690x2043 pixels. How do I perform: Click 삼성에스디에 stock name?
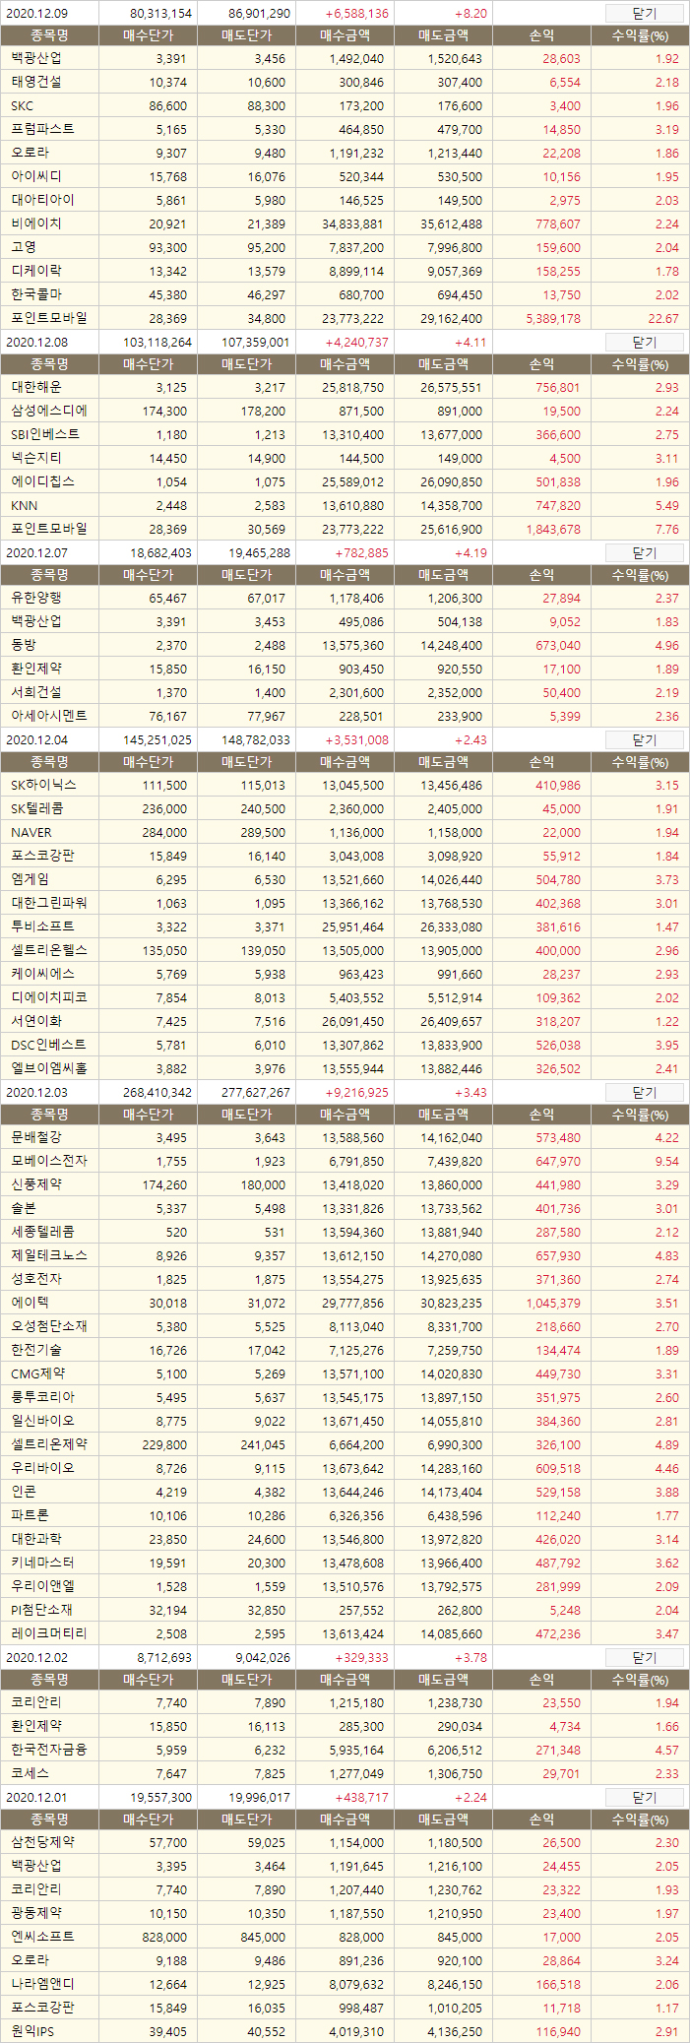(x=48, y=412)
